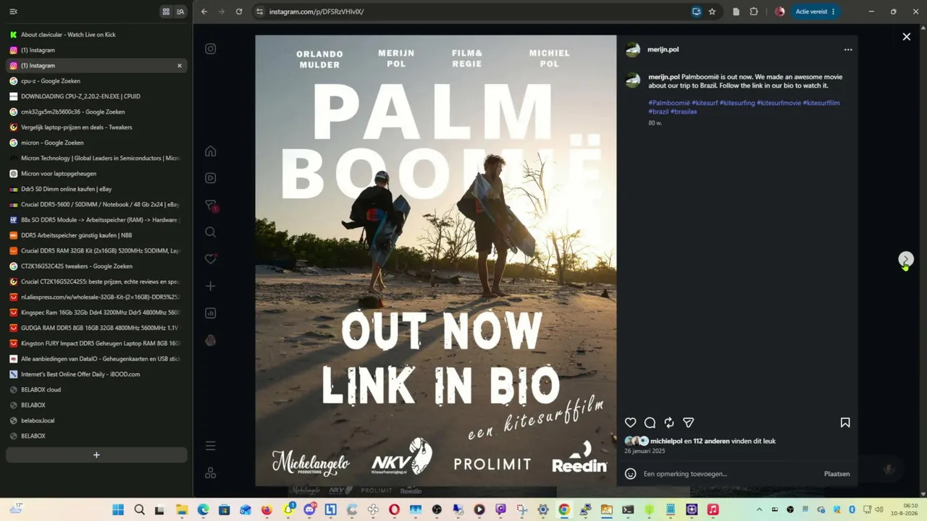Image resolution: width=927 pixels, height=521 pixels.
Task: Click the Create new post plus icon
Action: tap(211, 287)
